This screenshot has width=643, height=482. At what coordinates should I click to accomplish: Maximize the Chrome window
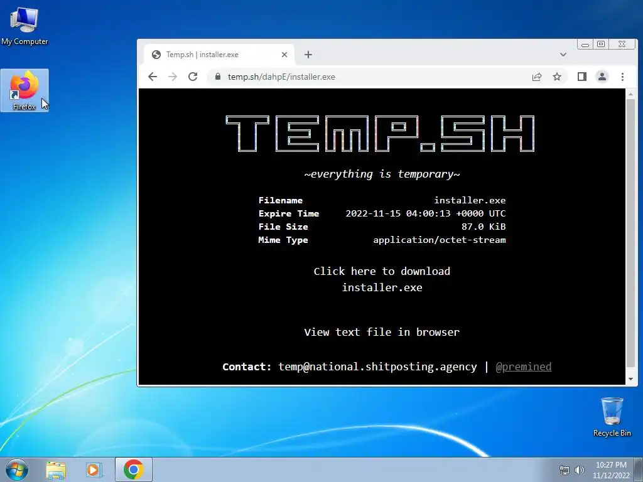(x=601, y=45)
